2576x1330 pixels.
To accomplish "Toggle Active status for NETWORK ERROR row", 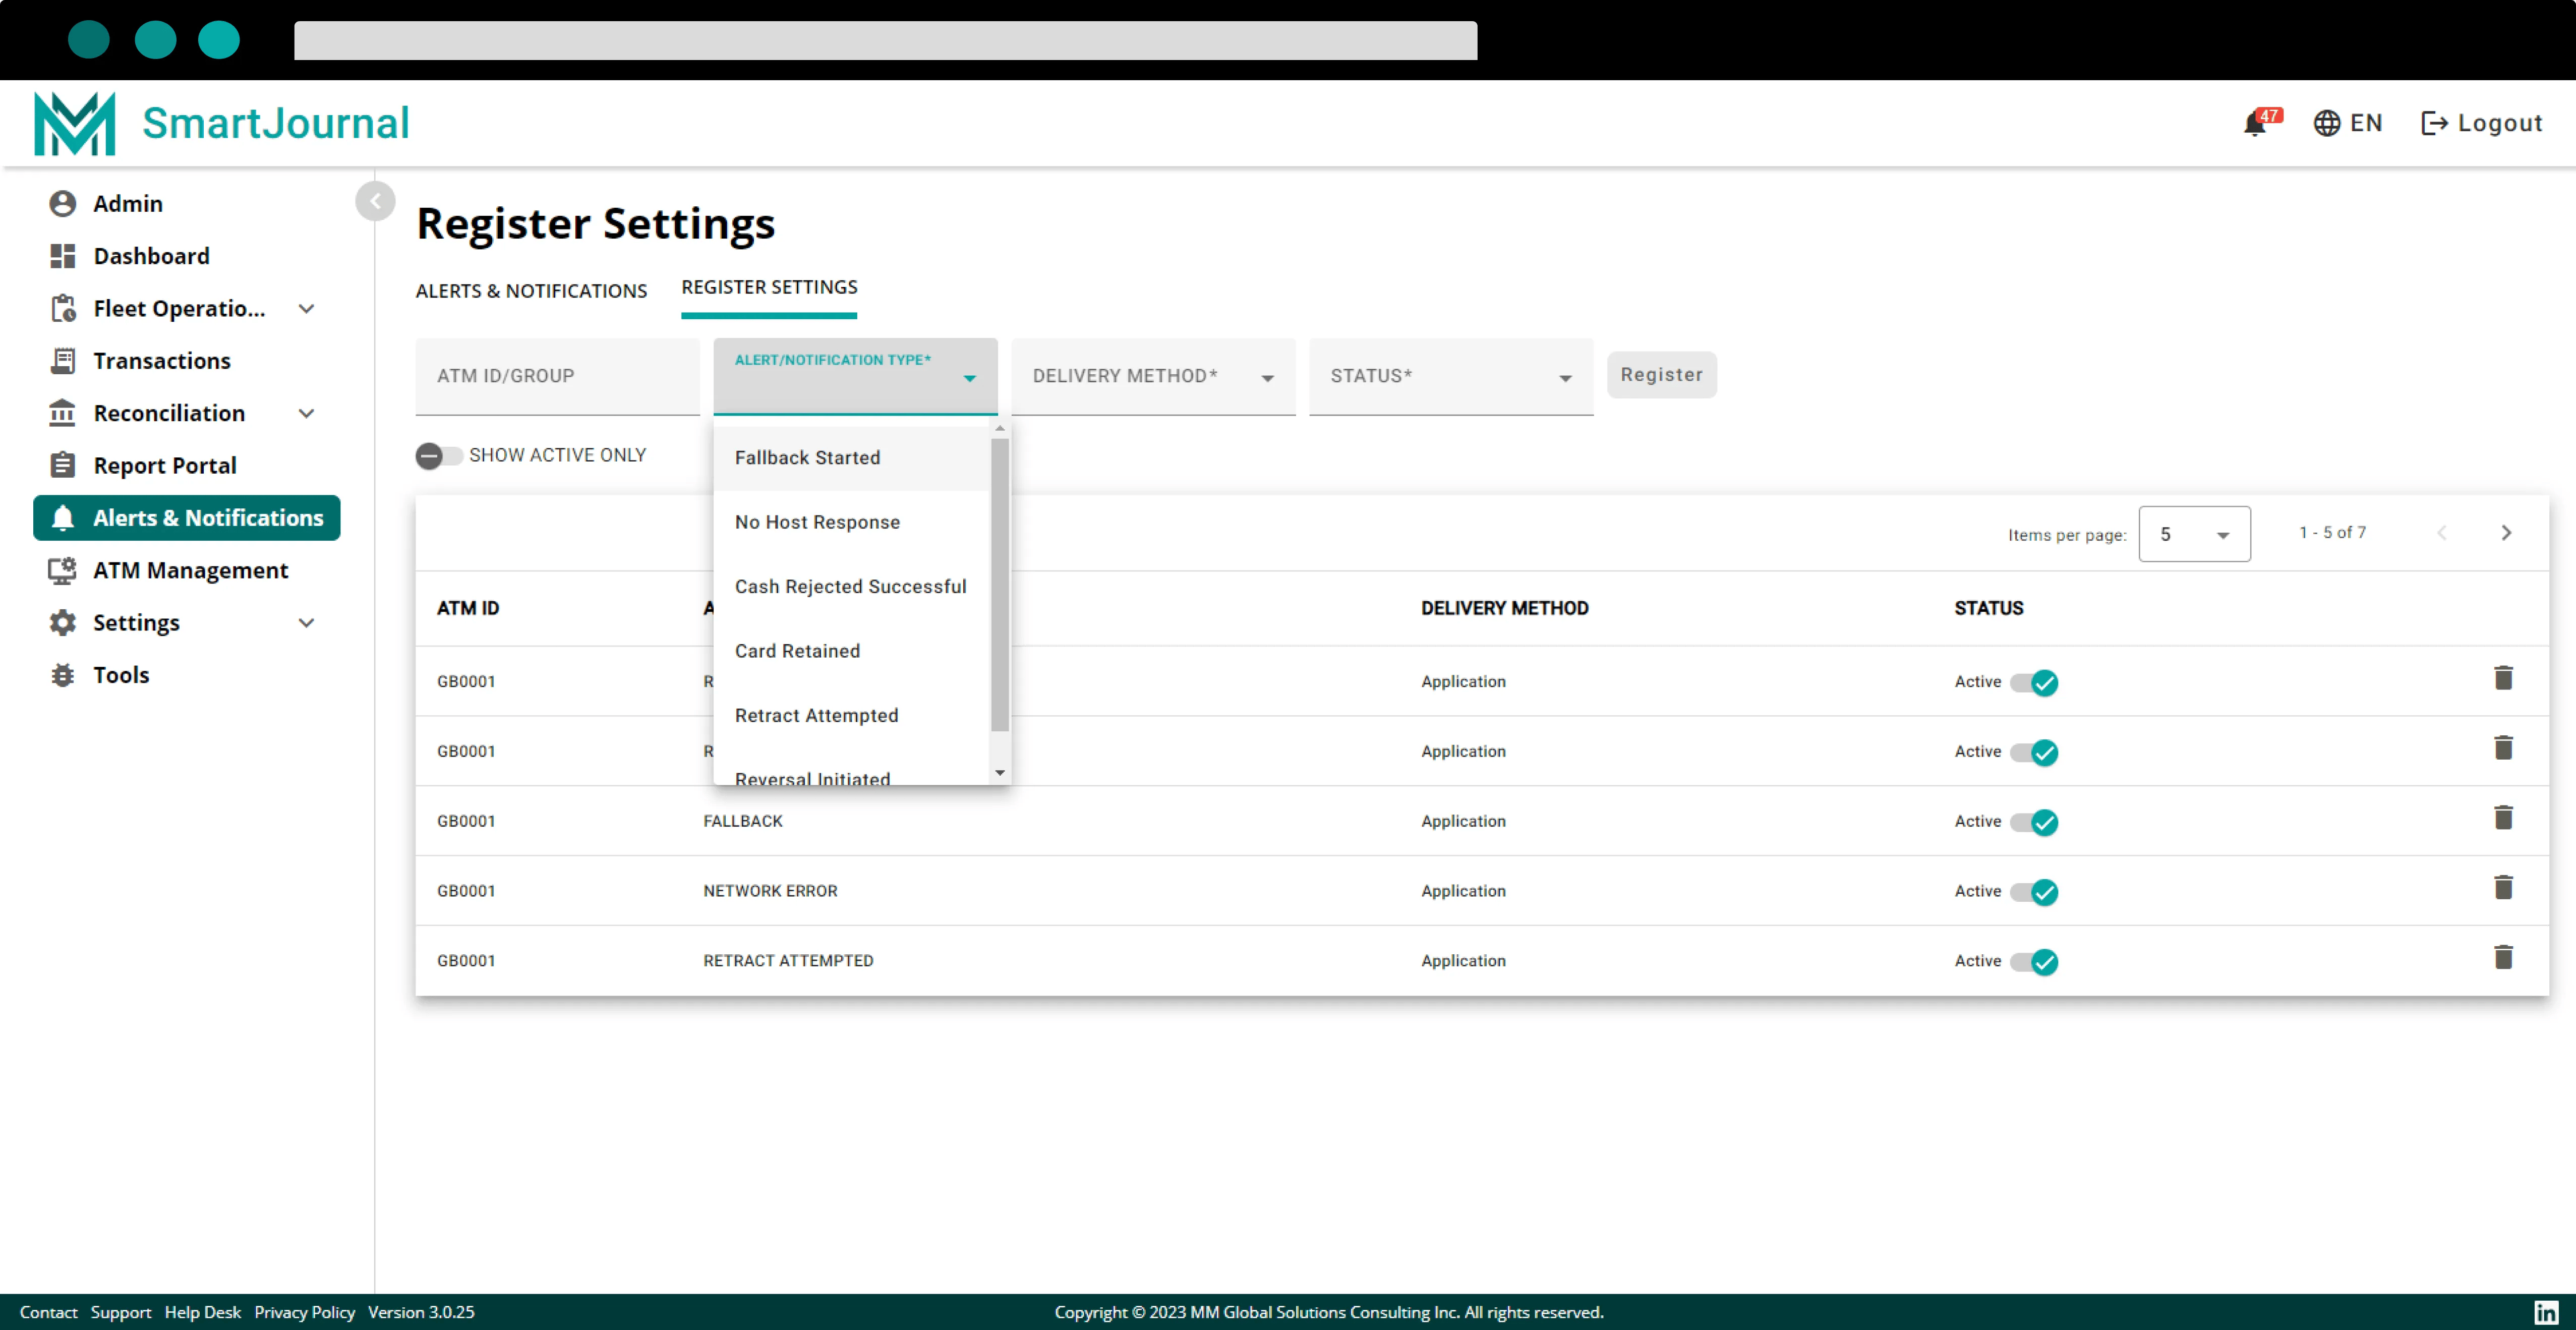I will (x=2034, y=892).
